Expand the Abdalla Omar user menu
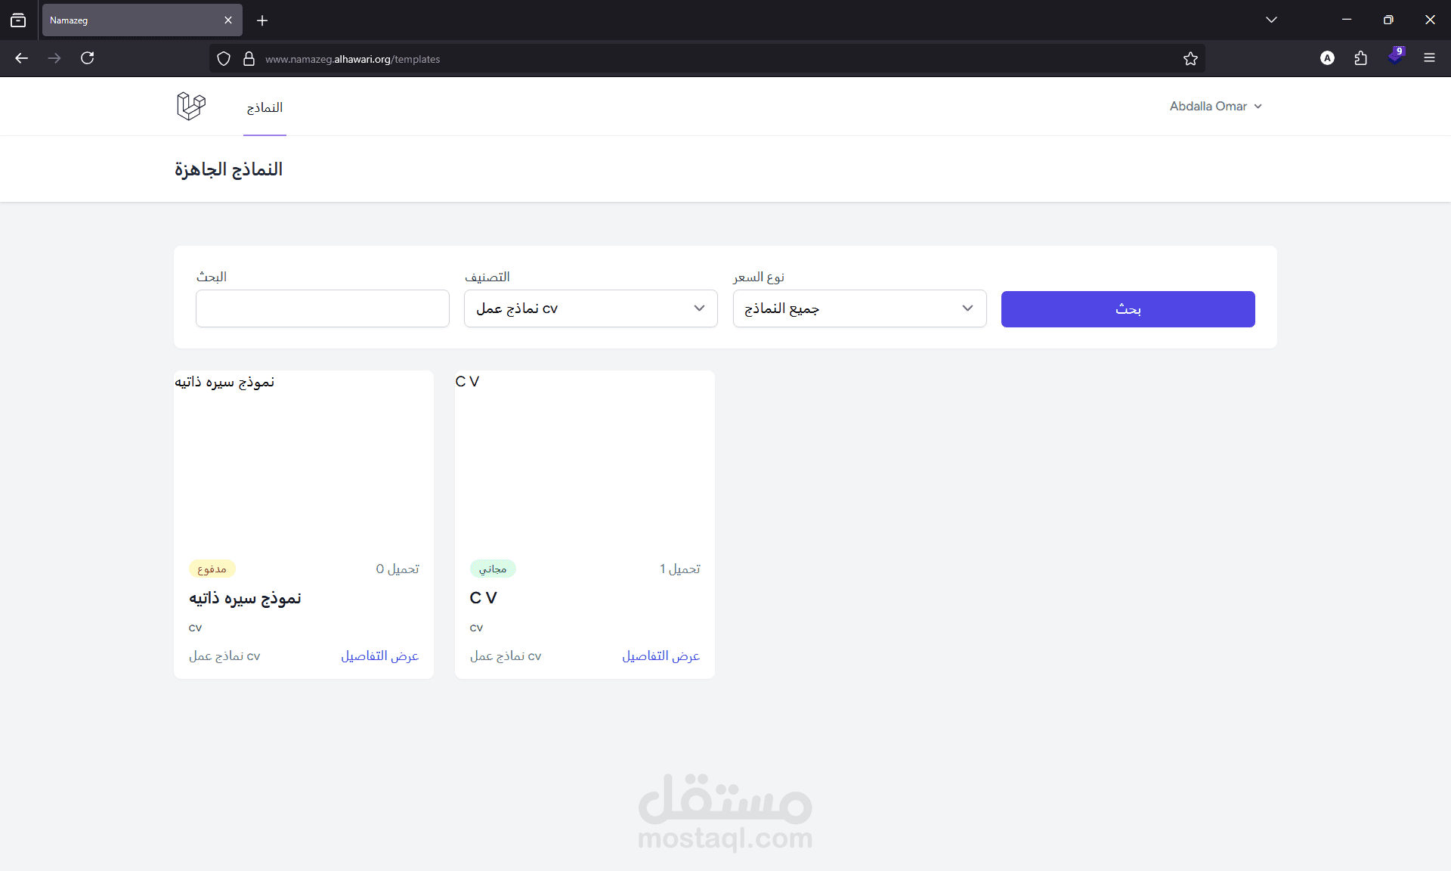This screenshot has width=1451, height=871. 1215,107
